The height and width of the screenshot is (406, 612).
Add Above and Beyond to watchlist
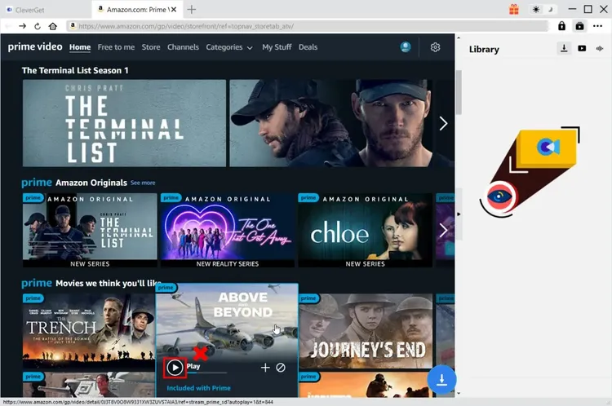pos(265,368)
